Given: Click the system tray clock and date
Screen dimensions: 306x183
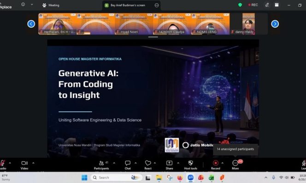Looking at the screenshot, I should coord(302,177).
